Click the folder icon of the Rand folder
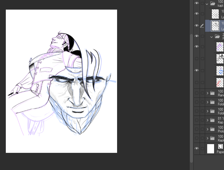224x170 pixels. [212, 93]
